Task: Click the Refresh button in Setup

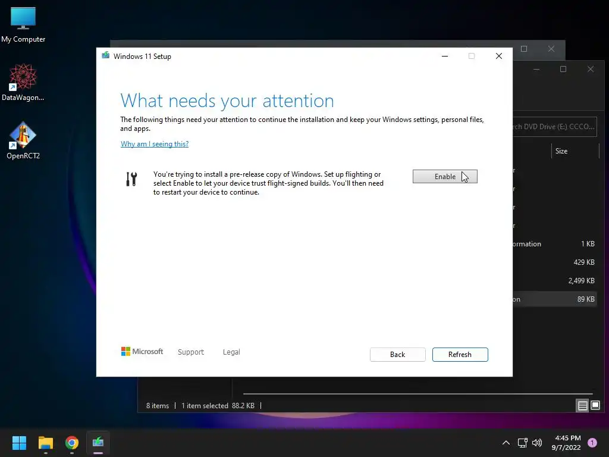Action: tap(460, 355)
